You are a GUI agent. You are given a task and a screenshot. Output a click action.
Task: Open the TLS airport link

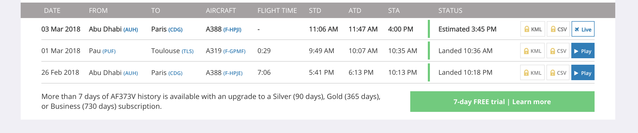click(x=187, y=51)
